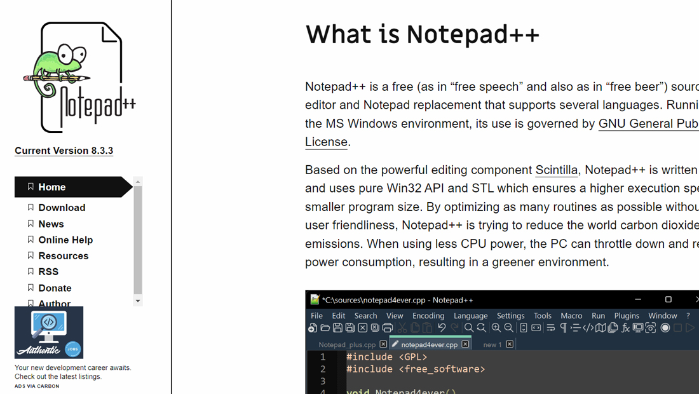Open the Language menu
Screen dimensions: 699x394
[x=471, y=316]
